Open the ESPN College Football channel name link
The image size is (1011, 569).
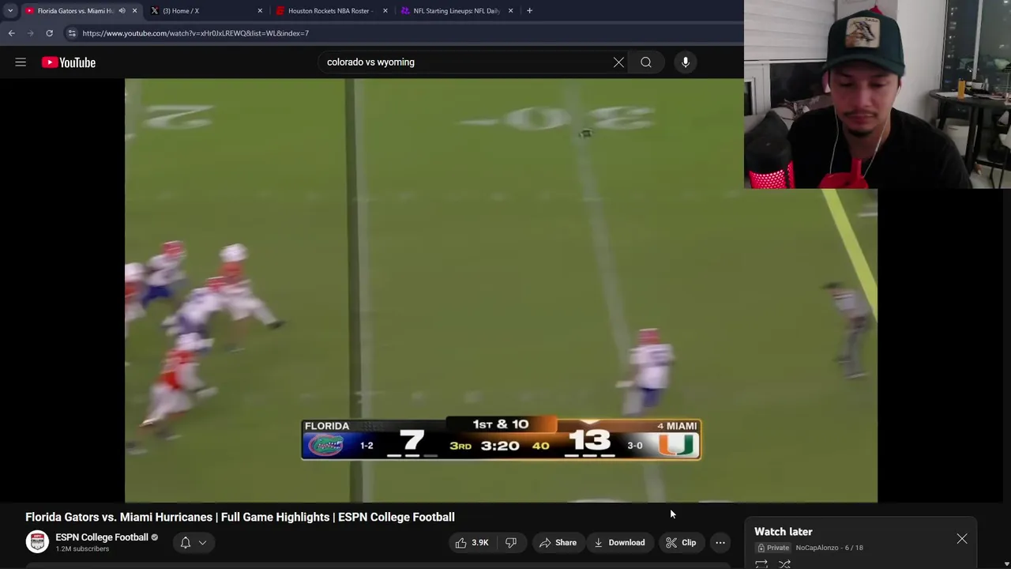click(x=102, y=537)
